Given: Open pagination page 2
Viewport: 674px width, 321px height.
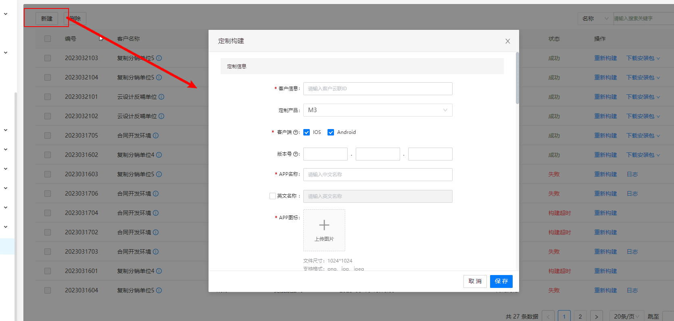Looking at the screenshot, I should point(580,317).
